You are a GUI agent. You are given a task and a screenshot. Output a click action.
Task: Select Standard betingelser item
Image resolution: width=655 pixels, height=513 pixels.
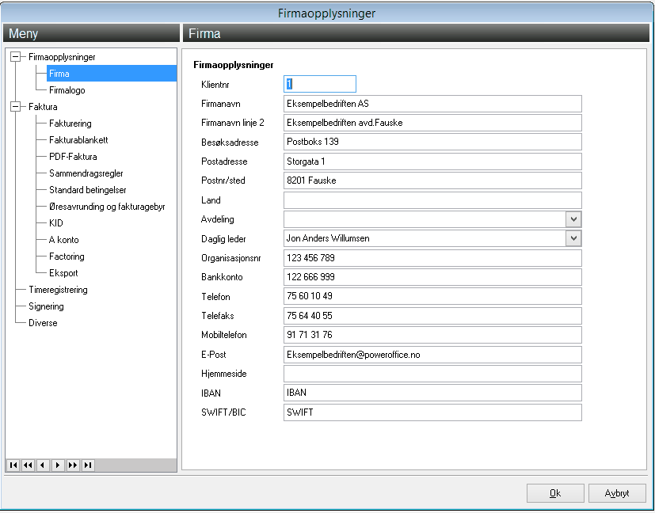pos(88,190)
